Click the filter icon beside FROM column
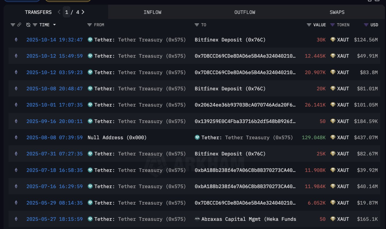This screenshot has height=229, width=386. coord(90,25)
